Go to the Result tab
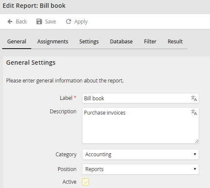Viewport: 210px width, 188px height. pos(175,42)
